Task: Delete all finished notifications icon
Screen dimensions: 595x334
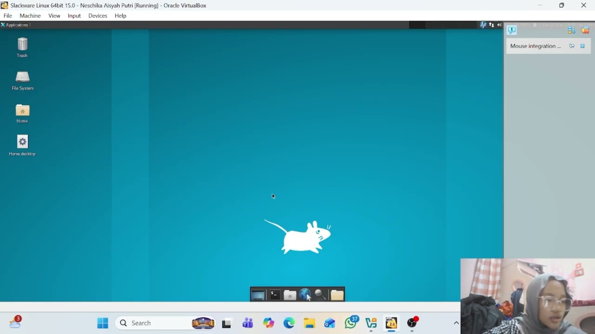Action: point(585,30)
